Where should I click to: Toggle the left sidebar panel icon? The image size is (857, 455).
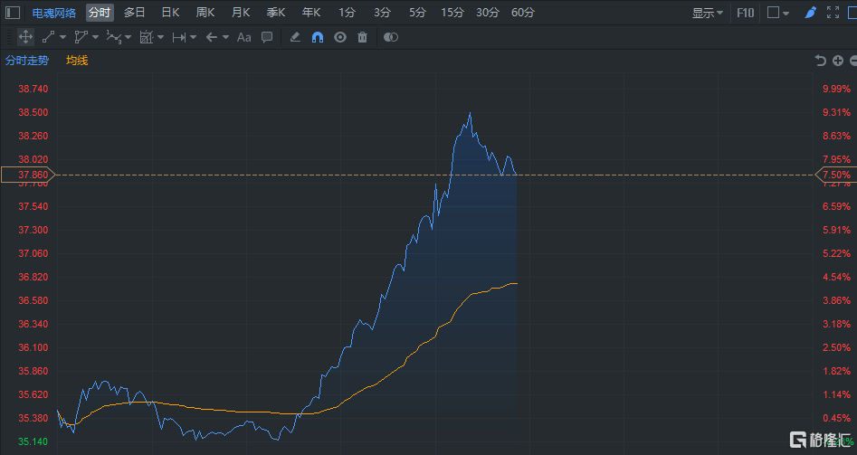click(13, 13)
